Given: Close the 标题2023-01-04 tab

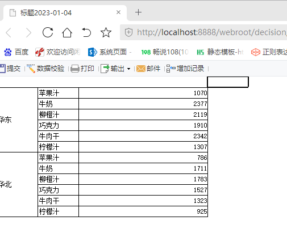Looking at the screenshot, I should tap(119, 12).
